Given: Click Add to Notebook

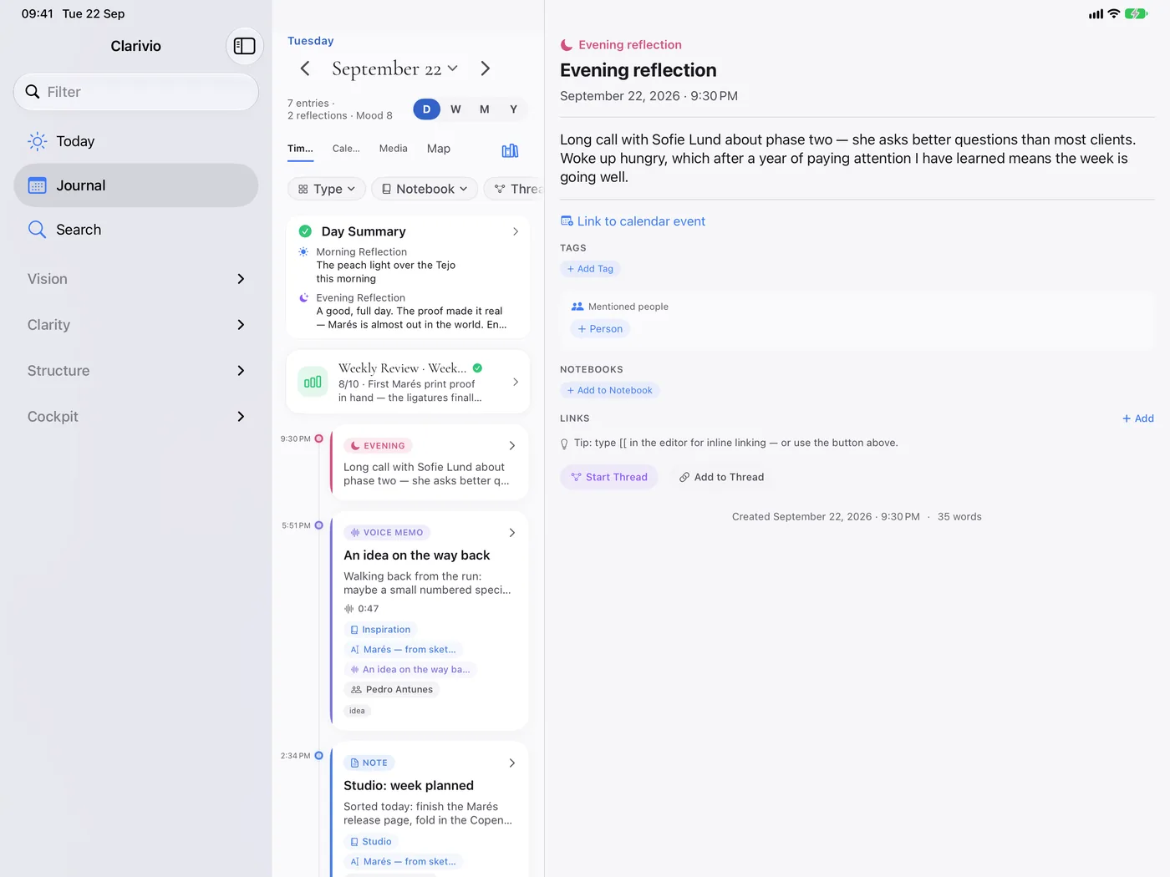Looking at the screenshot, I should click(610, 390).
